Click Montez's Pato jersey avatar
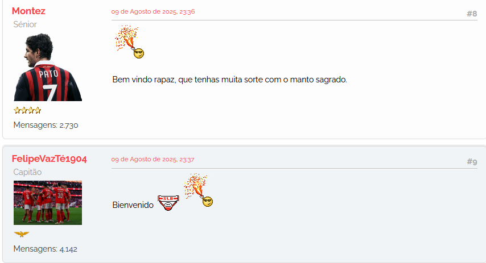 pyautogui.click(x=48, y=67)
